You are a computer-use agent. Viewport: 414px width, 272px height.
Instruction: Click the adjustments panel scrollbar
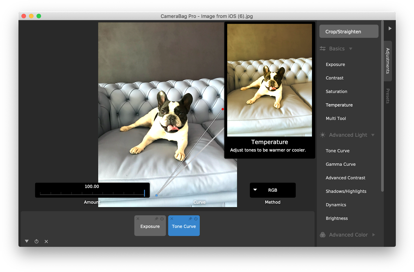tap(382, 106)
